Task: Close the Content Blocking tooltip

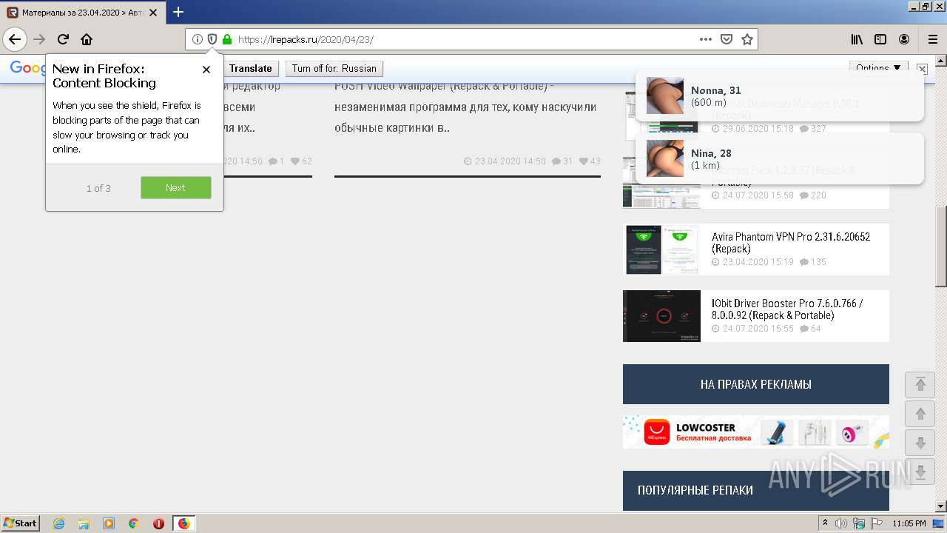Action: (206, 69)
